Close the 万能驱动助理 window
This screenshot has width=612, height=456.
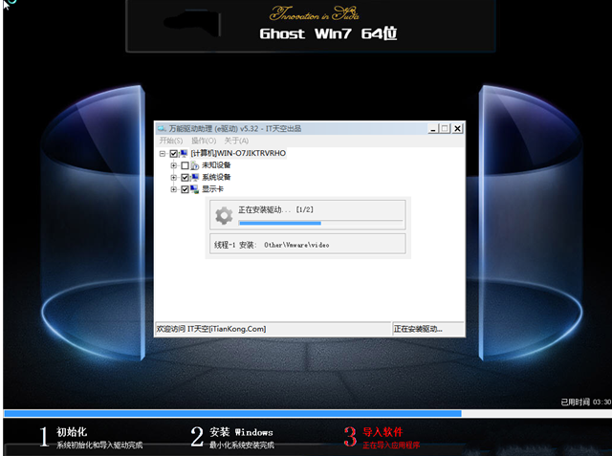458,128
